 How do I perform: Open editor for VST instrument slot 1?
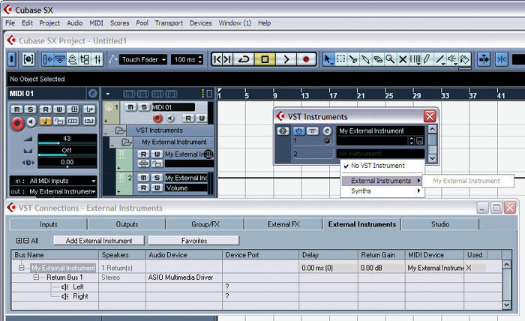click(327, 131)
